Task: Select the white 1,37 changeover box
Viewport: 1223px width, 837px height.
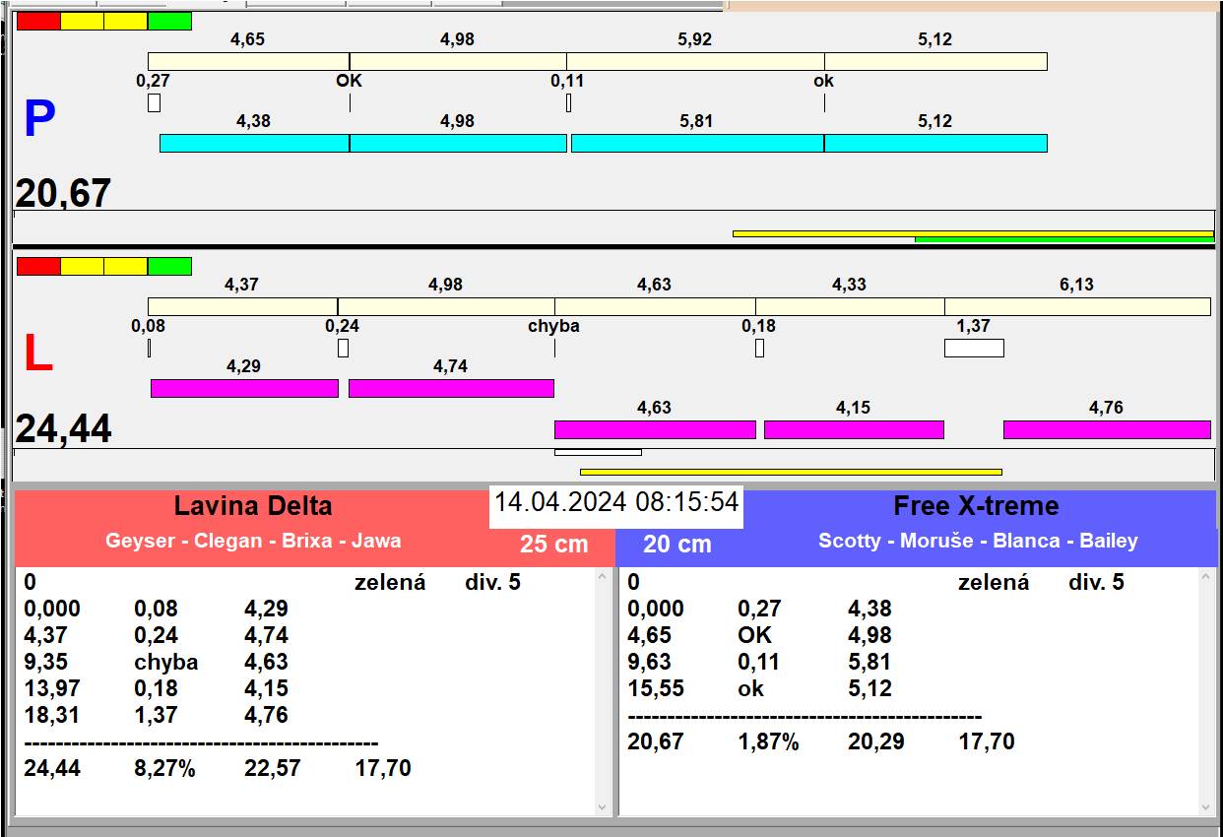Action: (974, 348)
